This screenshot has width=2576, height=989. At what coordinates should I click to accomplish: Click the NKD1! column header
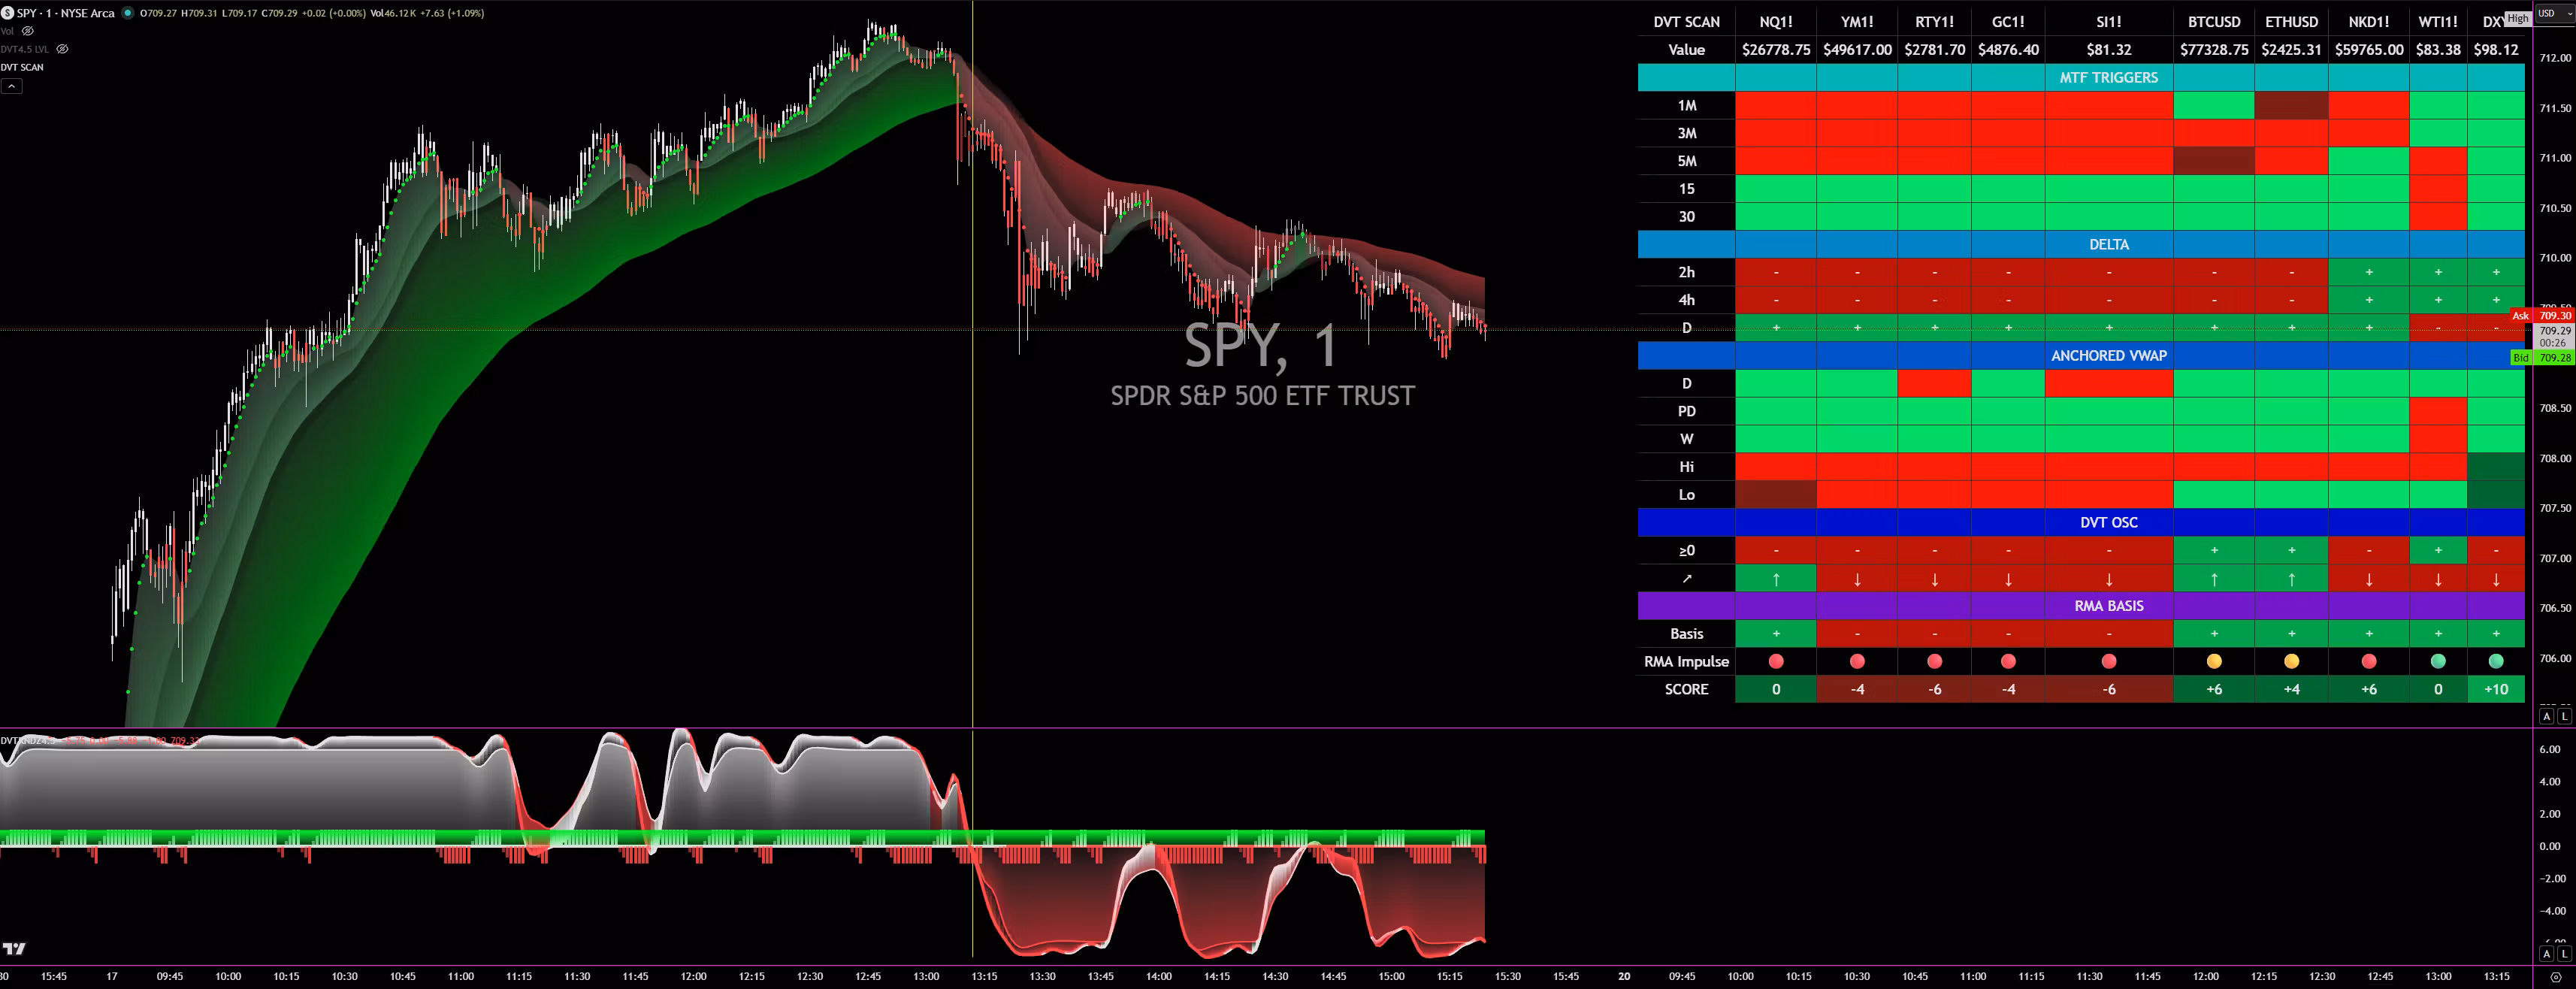pyautogui.click(x=2368, y=22)
